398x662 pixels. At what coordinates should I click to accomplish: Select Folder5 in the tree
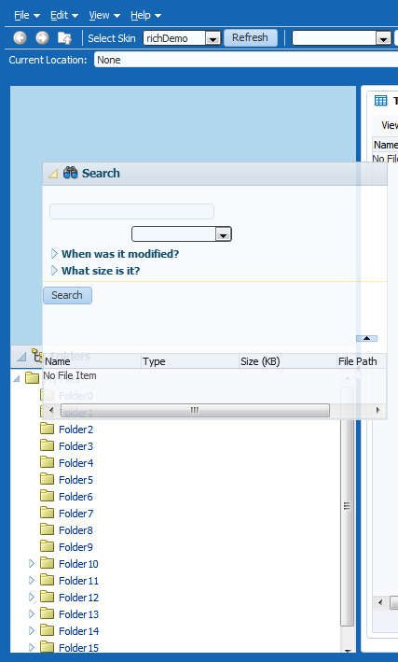tap(75, 480)
